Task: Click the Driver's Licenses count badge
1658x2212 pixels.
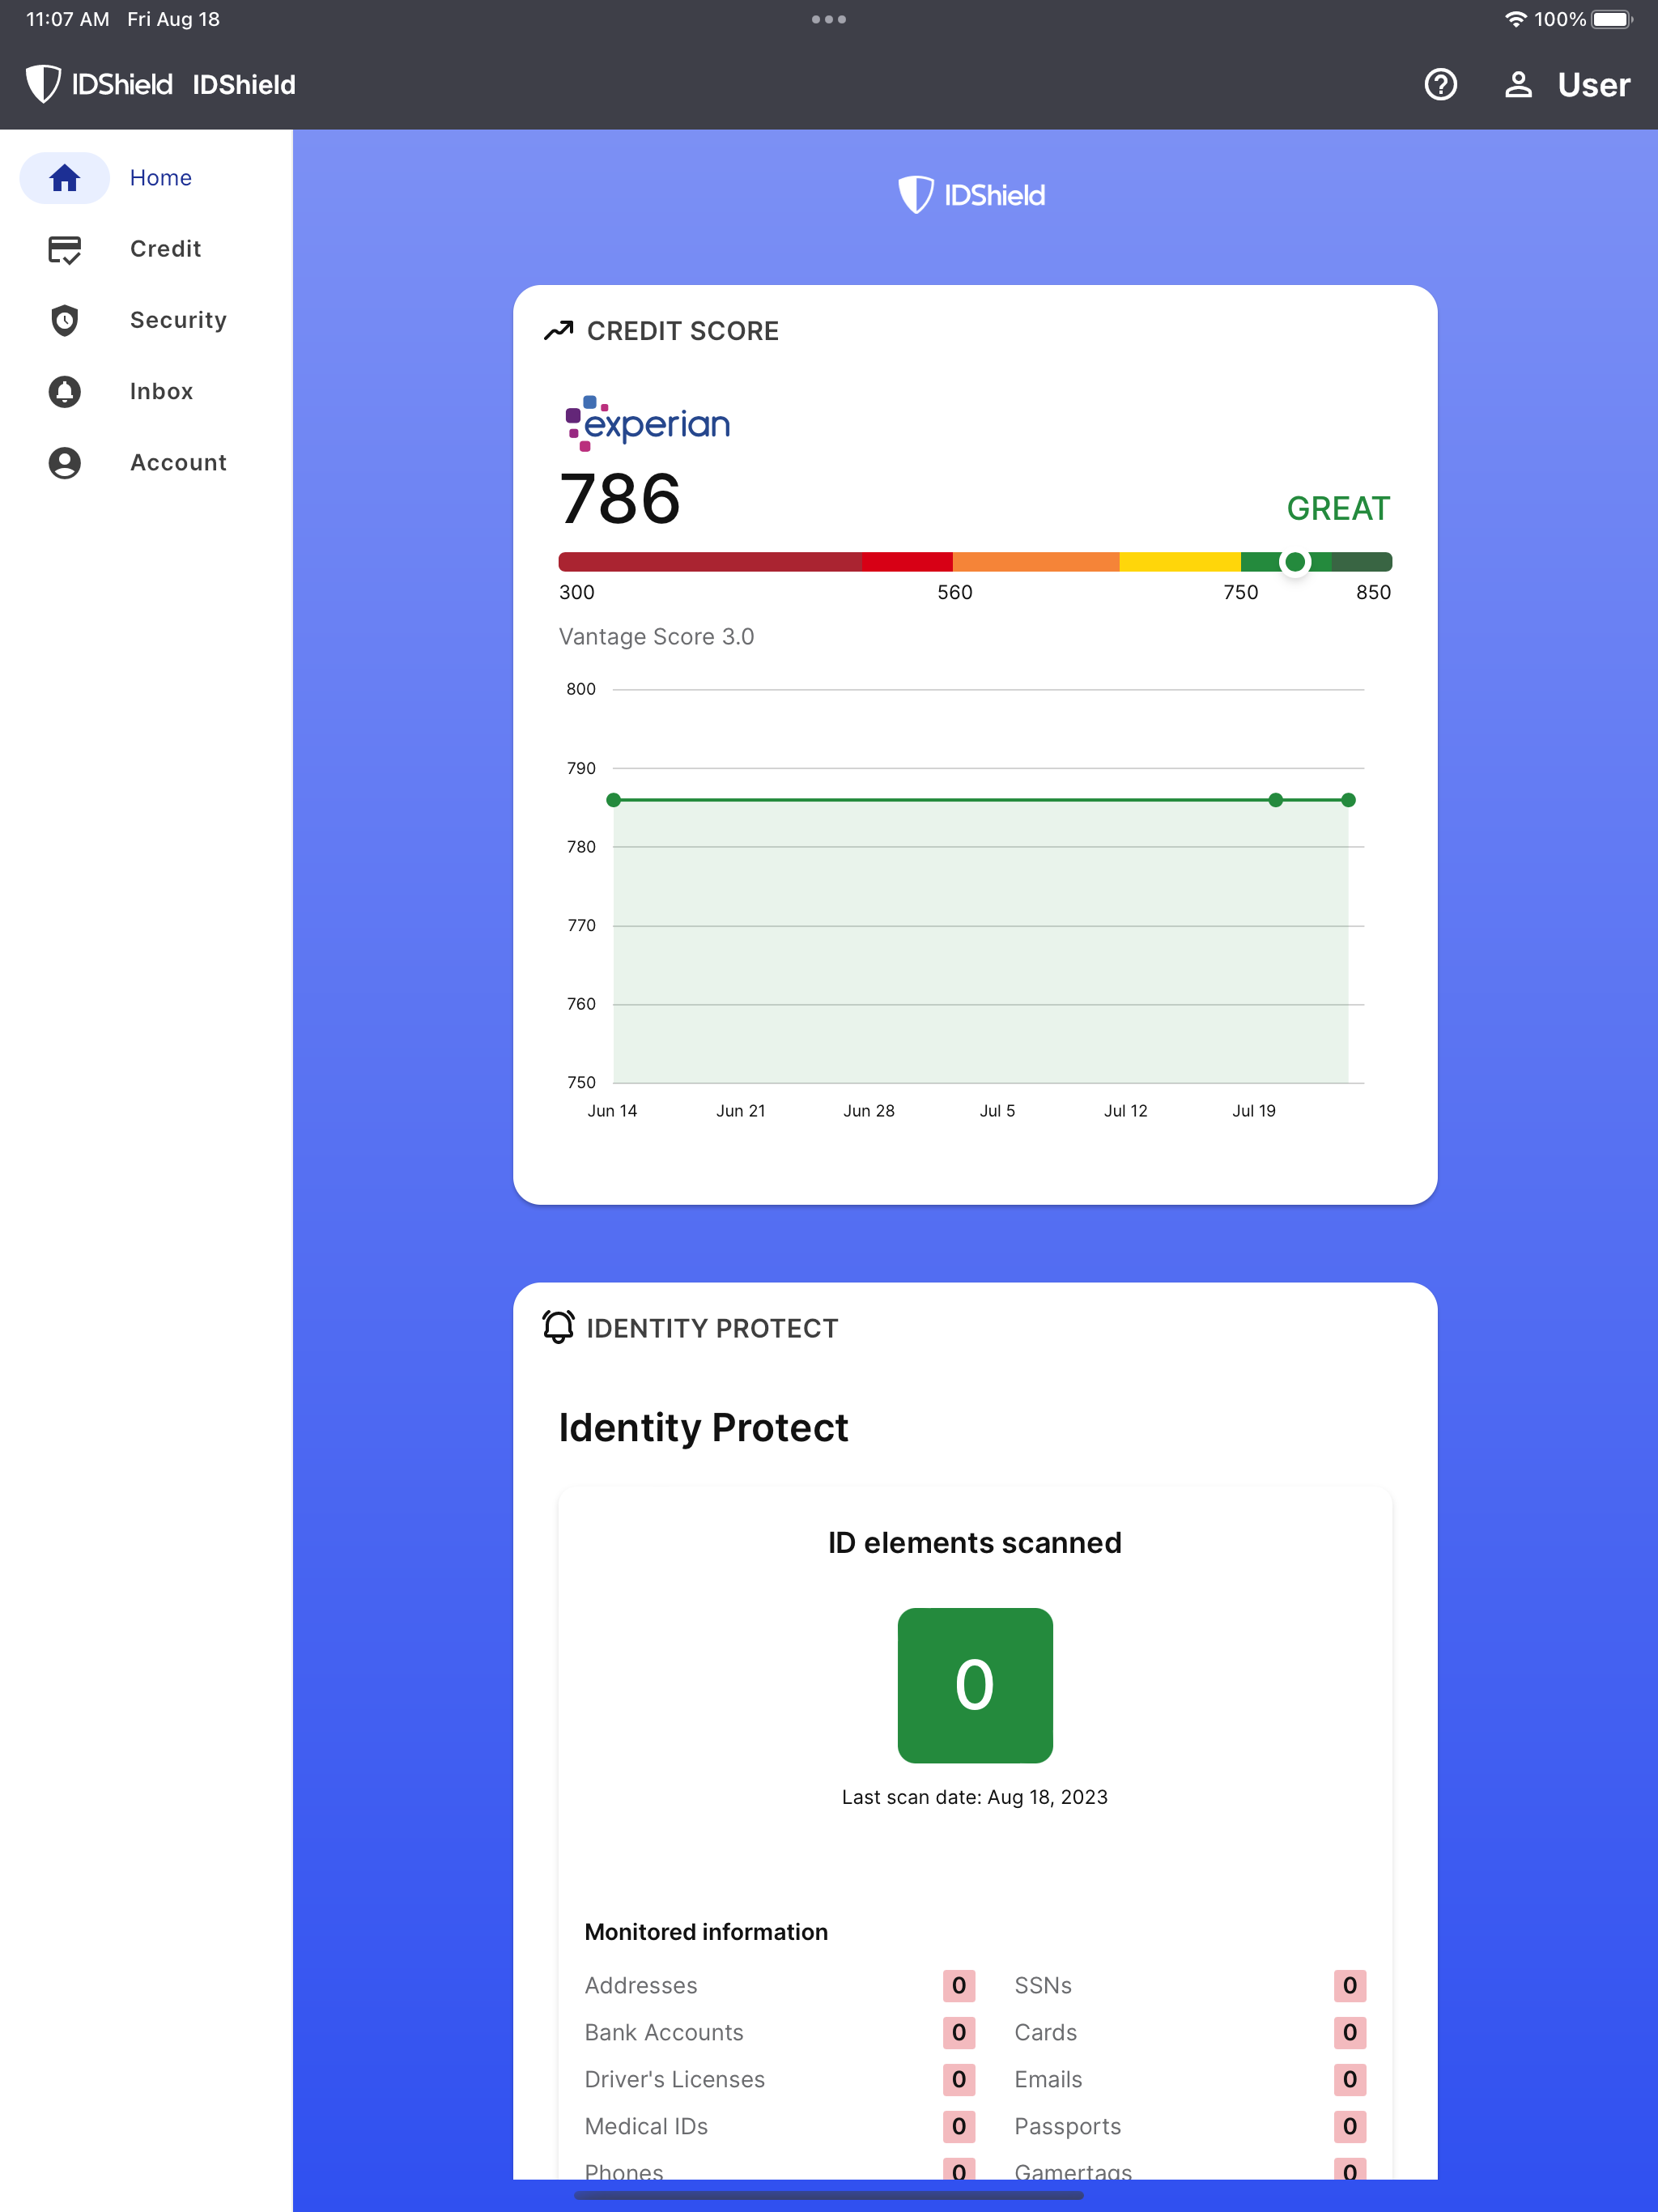Action: [958, 2080]
